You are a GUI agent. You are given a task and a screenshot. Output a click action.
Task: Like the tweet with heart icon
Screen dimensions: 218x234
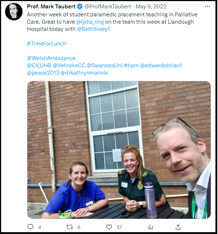tap(109, 227)
